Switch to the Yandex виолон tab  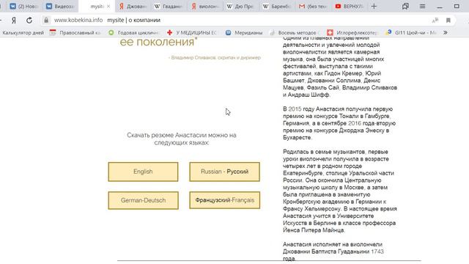tap(205, 7)
